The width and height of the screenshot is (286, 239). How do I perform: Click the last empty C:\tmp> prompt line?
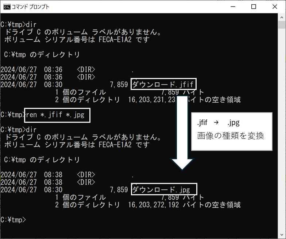point(13,219)
